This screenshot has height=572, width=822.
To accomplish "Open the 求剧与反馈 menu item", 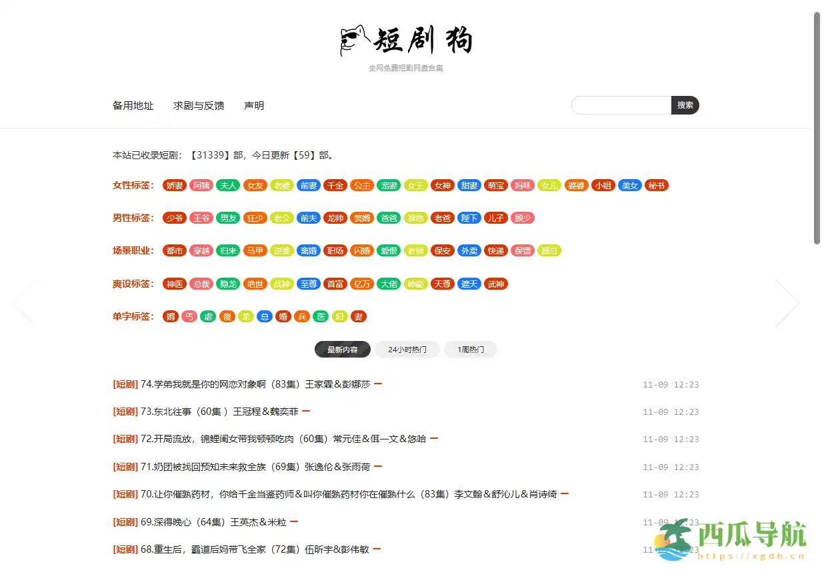I will pos(198,105).
